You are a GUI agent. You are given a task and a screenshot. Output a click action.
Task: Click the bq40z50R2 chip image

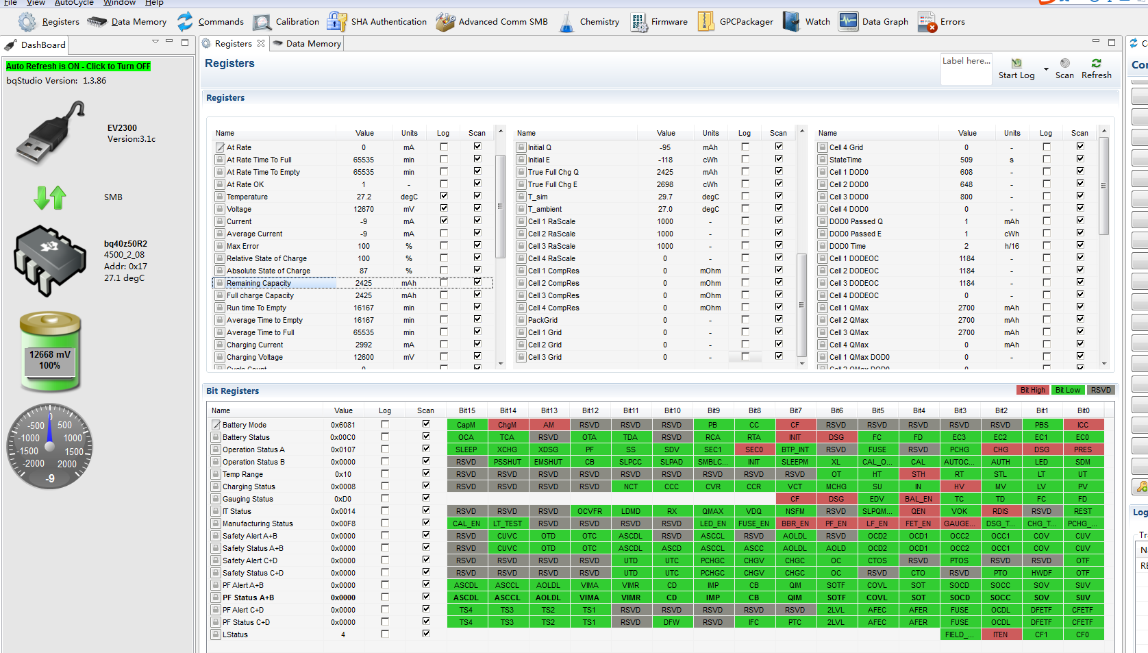pos(50,260)
